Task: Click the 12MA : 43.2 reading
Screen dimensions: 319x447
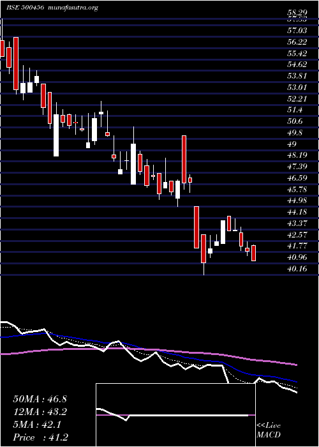Action: [x=40, y=412]
